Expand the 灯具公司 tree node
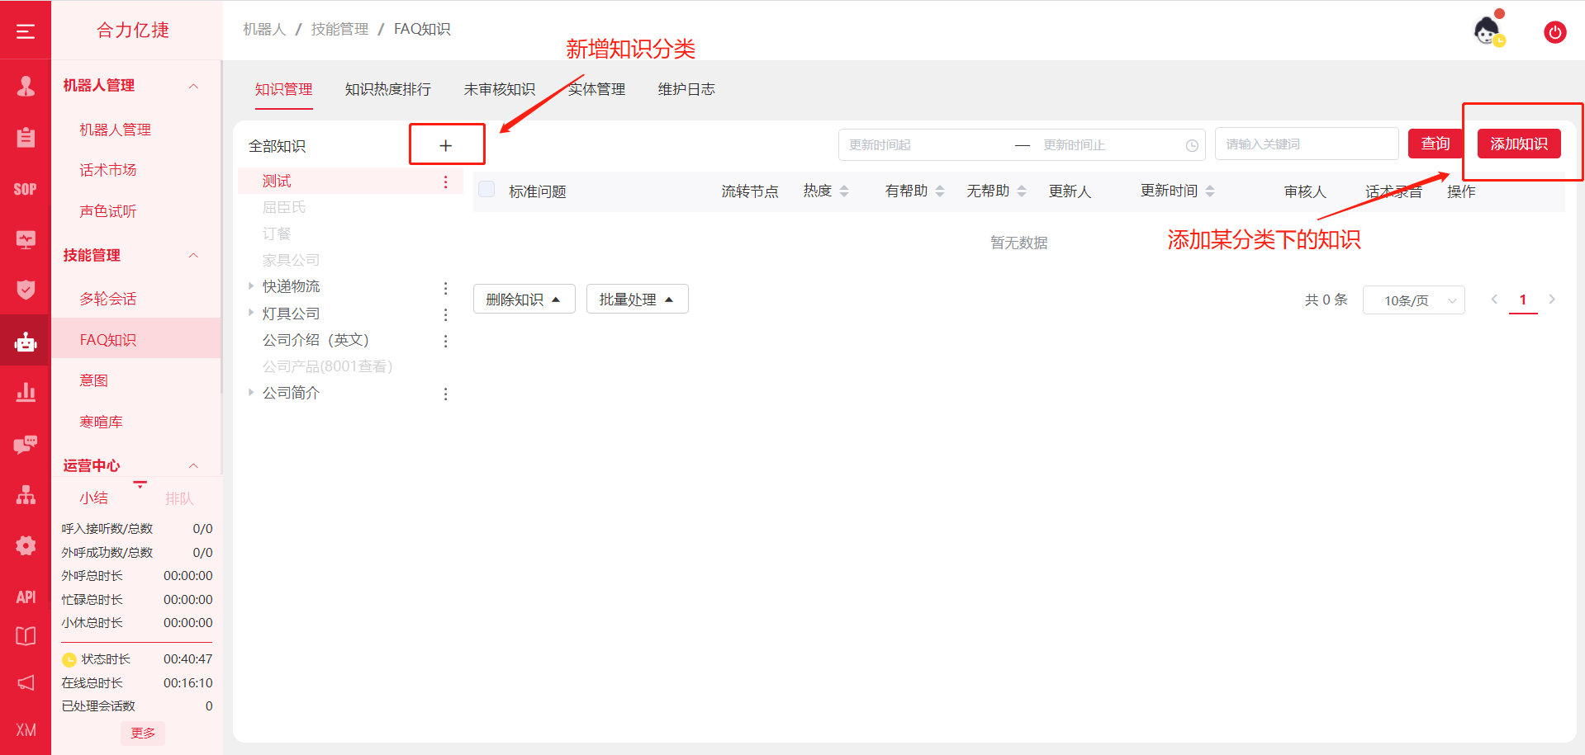 (251, 313)
